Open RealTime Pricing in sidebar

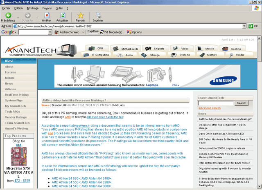point(17,95)
